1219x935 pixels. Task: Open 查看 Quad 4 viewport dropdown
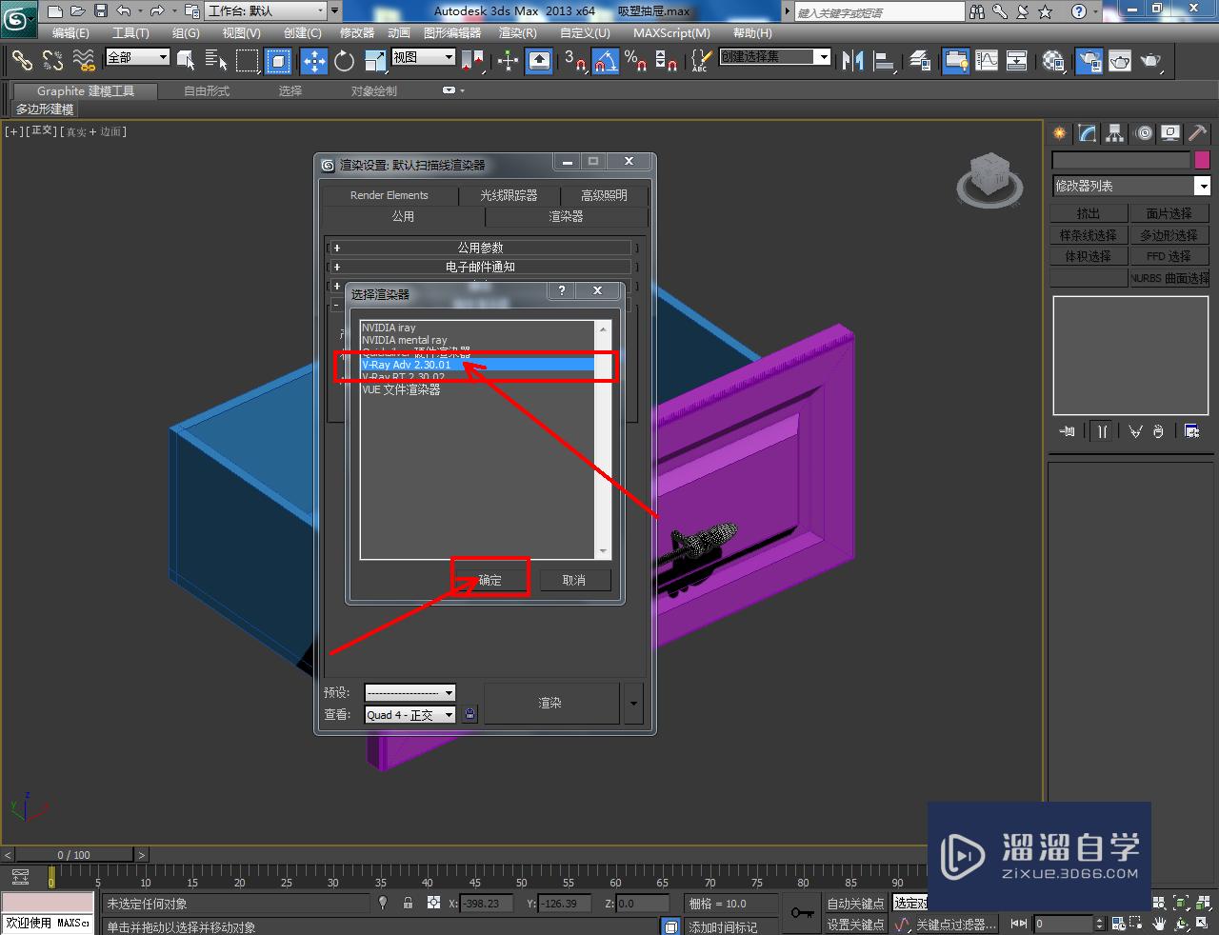click(410, 714)
